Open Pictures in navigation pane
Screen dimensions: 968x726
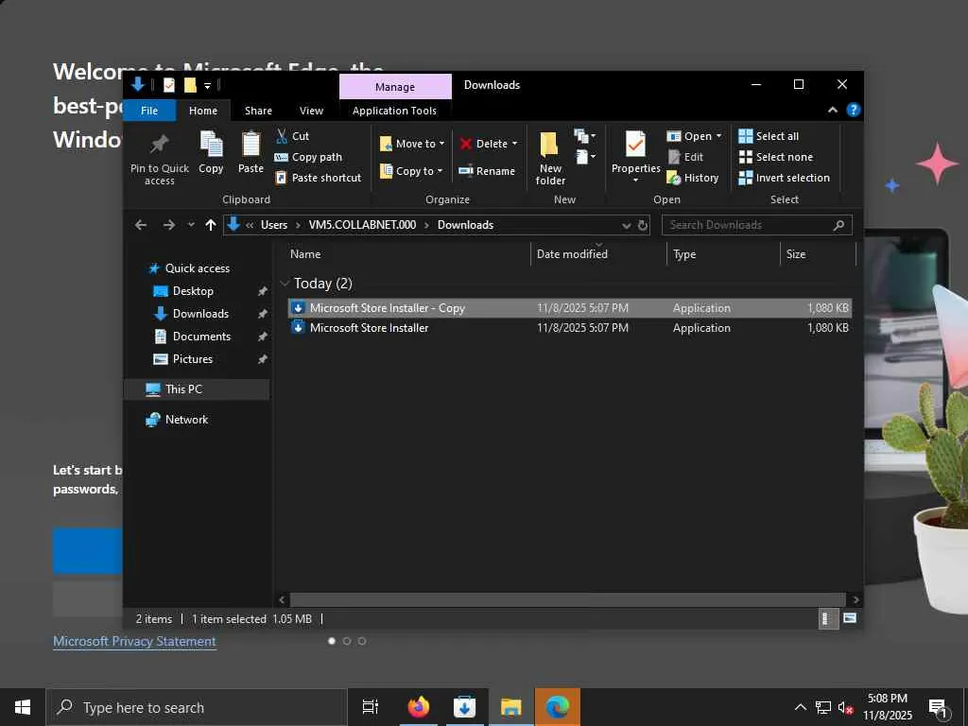[193, 358]
